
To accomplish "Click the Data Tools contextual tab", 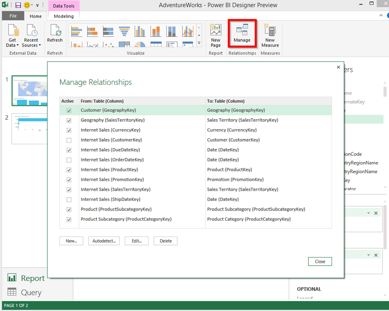I will pyautogui.click(x=64, y=6).
